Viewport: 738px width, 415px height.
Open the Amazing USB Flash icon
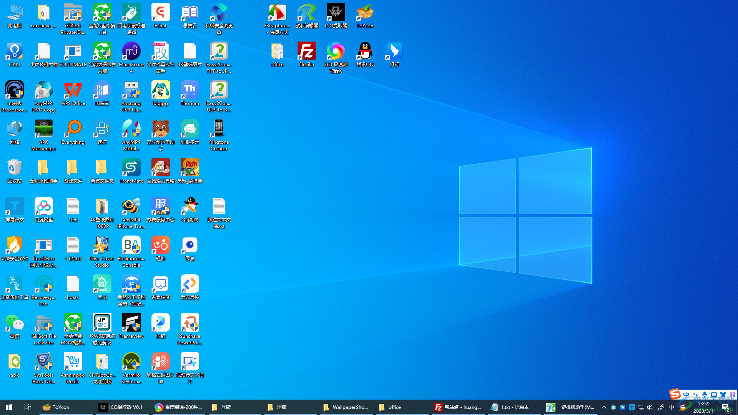pos(131,96)
